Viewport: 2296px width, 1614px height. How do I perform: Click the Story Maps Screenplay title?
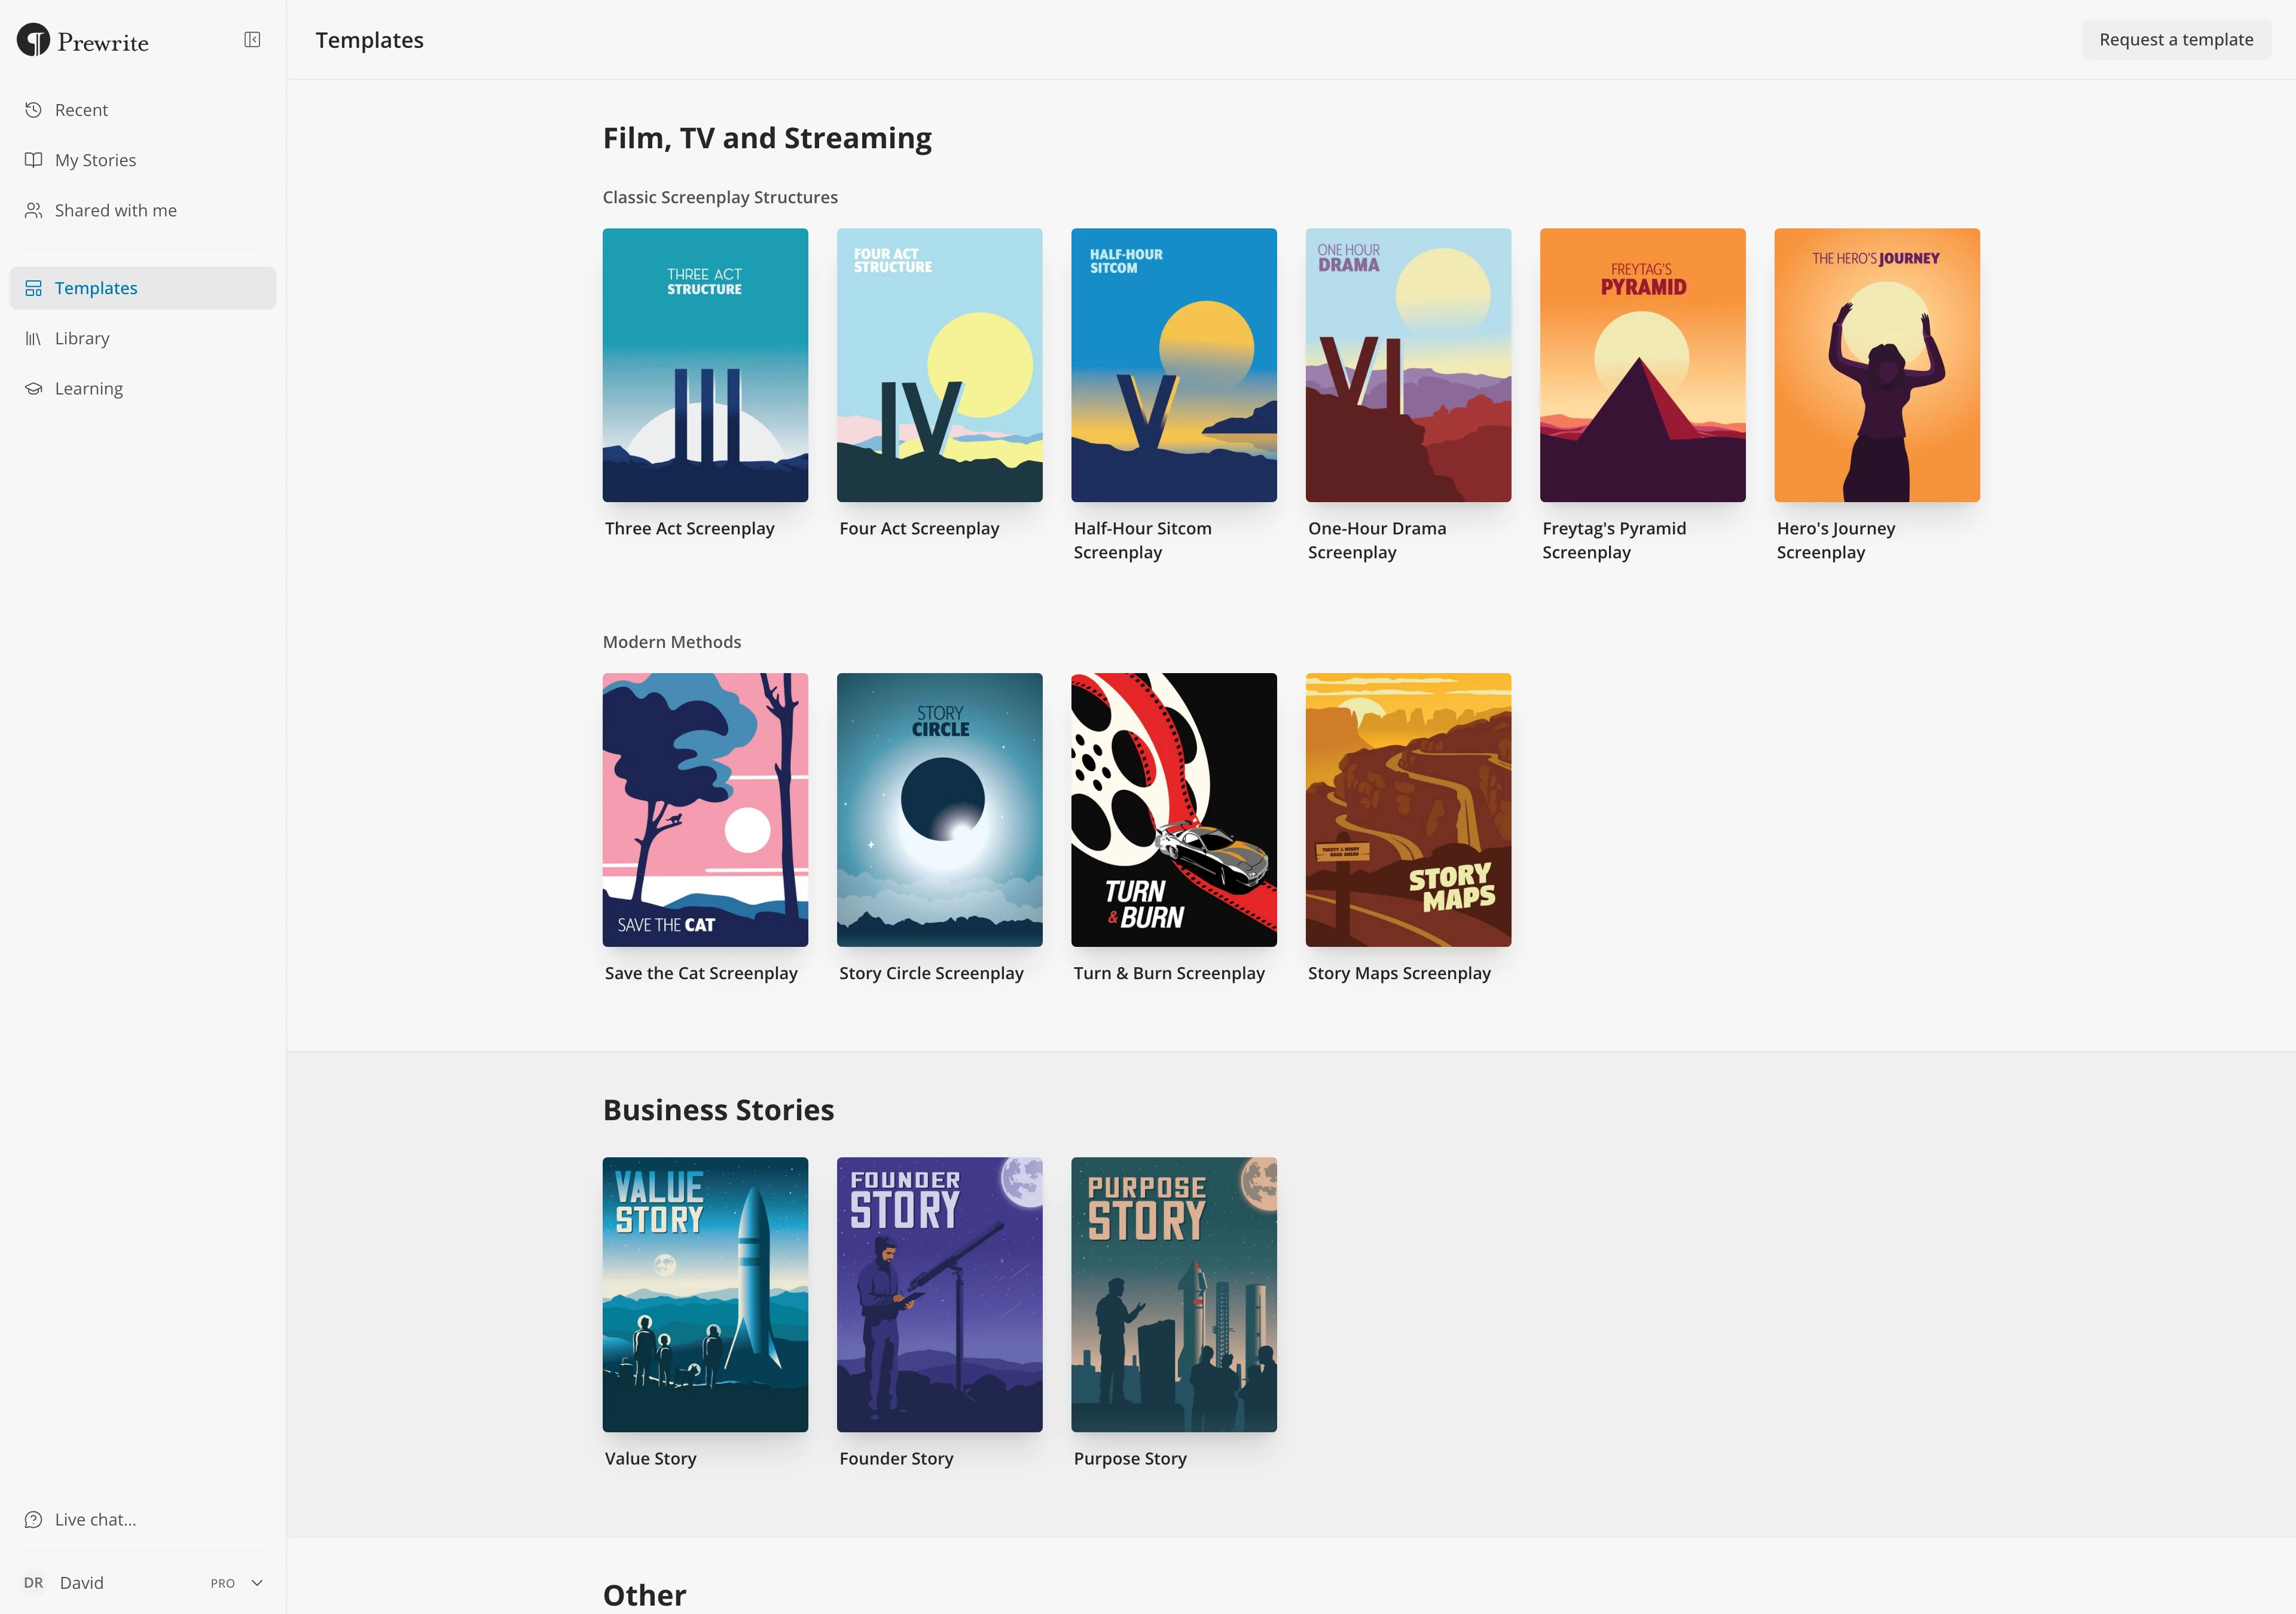coord(1399,974)
